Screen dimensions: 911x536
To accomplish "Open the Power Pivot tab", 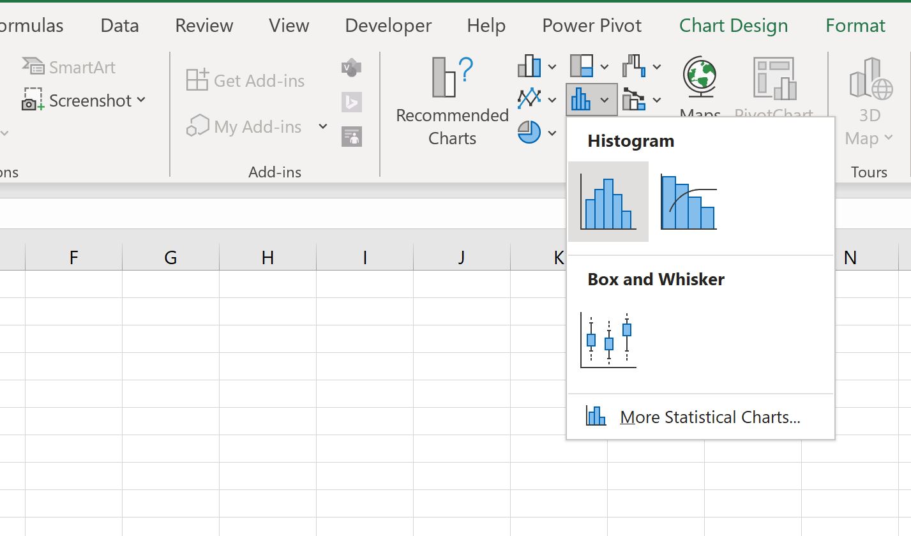I will [x=592, y=26].
